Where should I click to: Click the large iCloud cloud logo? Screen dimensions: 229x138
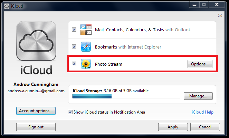(x=36, y=41)
